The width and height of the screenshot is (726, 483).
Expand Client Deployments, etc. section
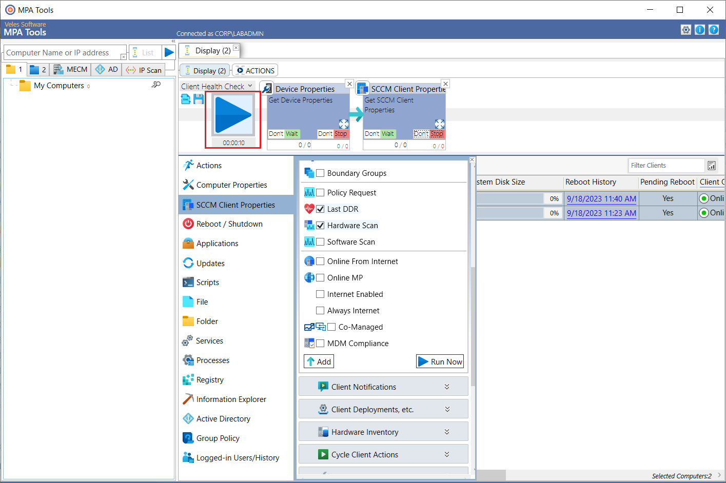pos(383,409)
